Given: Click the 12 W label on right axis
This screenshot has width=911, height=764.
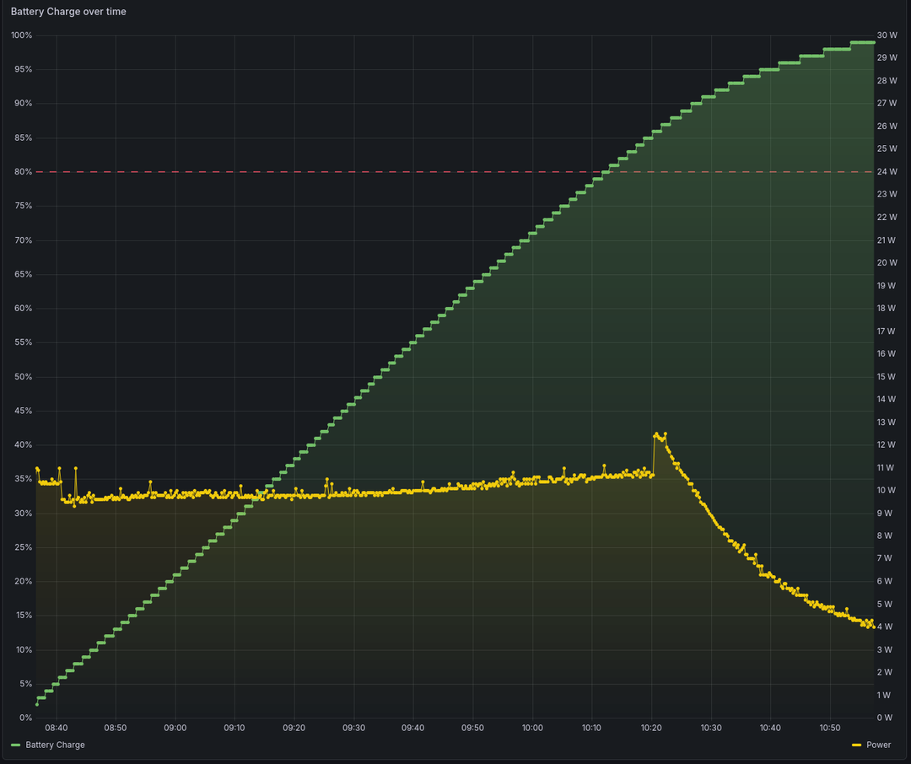Looking at the screenshot, I should click(887, 444).
